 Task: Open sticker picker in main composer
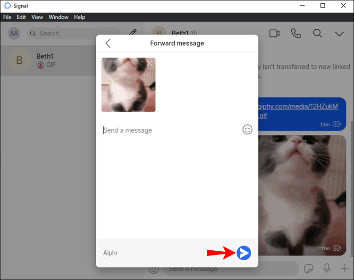(309, 269)
